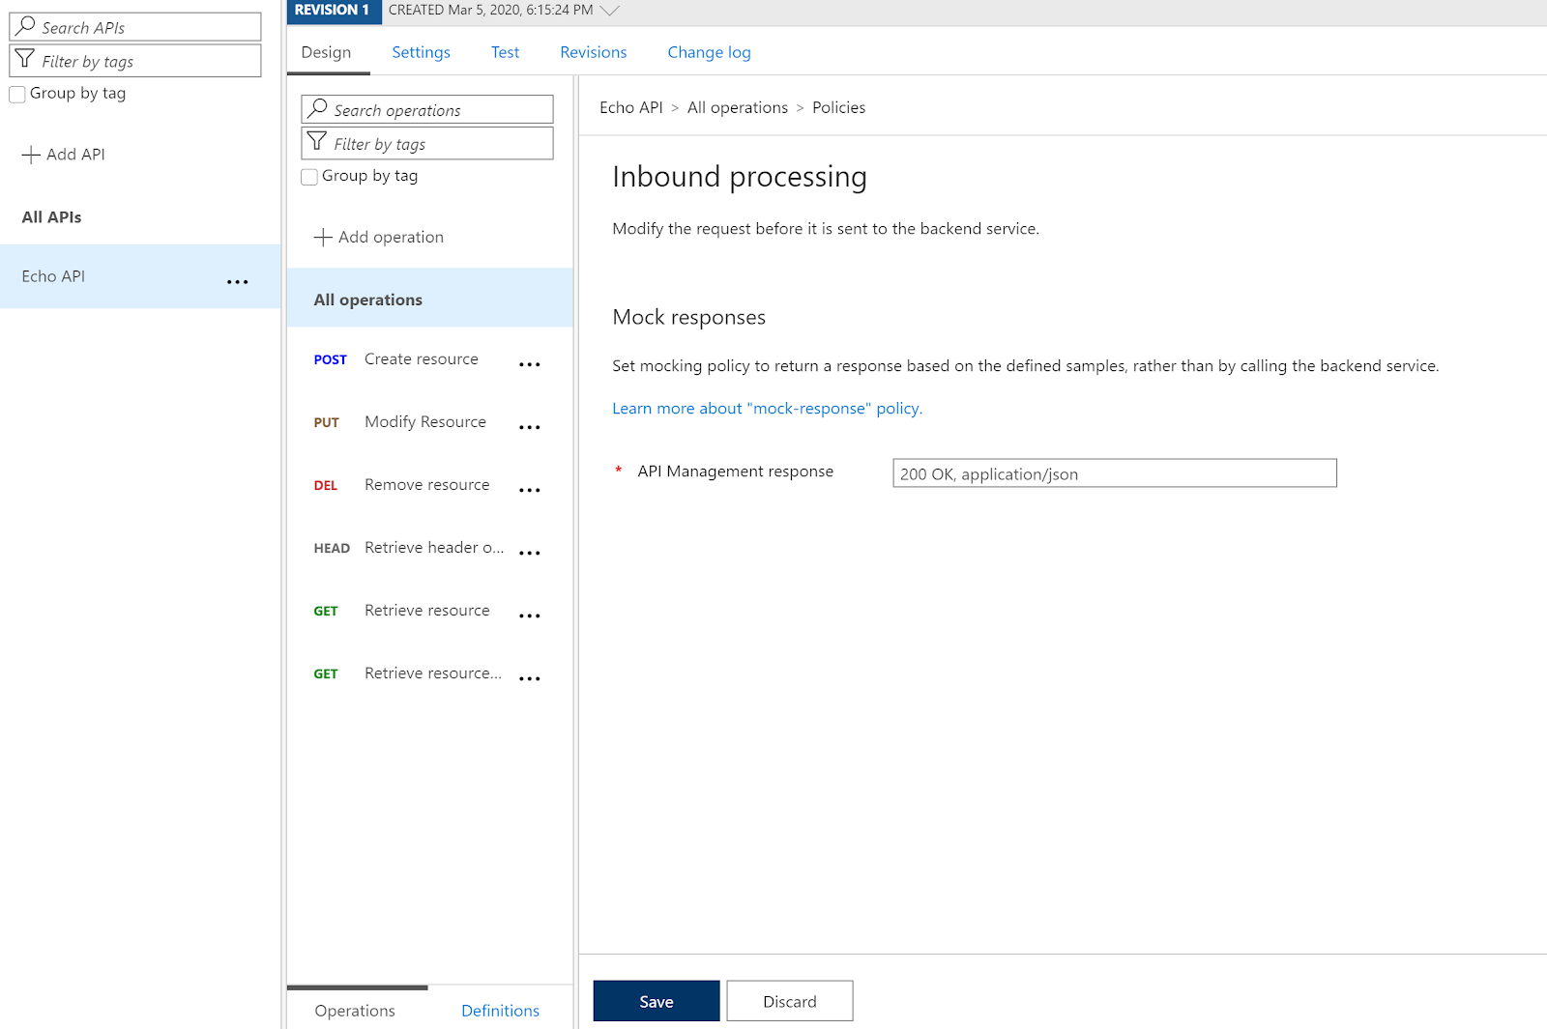Click the Save button

[657, 1001]
